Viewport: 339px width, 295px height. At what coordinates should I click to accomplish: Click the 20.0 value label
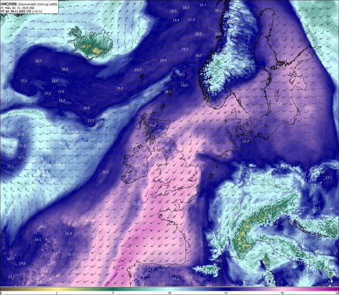tap(136, 204)
